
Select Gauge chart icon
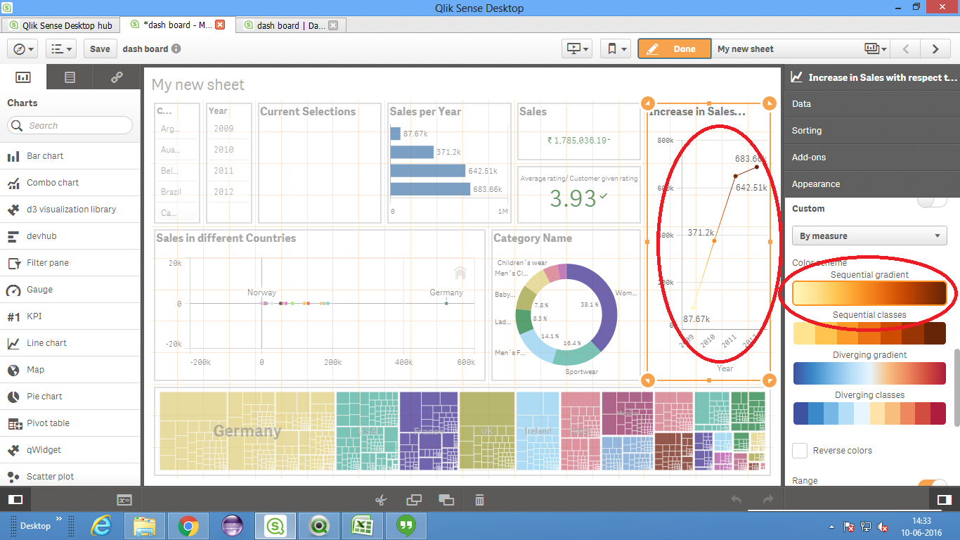coord(13,290)
